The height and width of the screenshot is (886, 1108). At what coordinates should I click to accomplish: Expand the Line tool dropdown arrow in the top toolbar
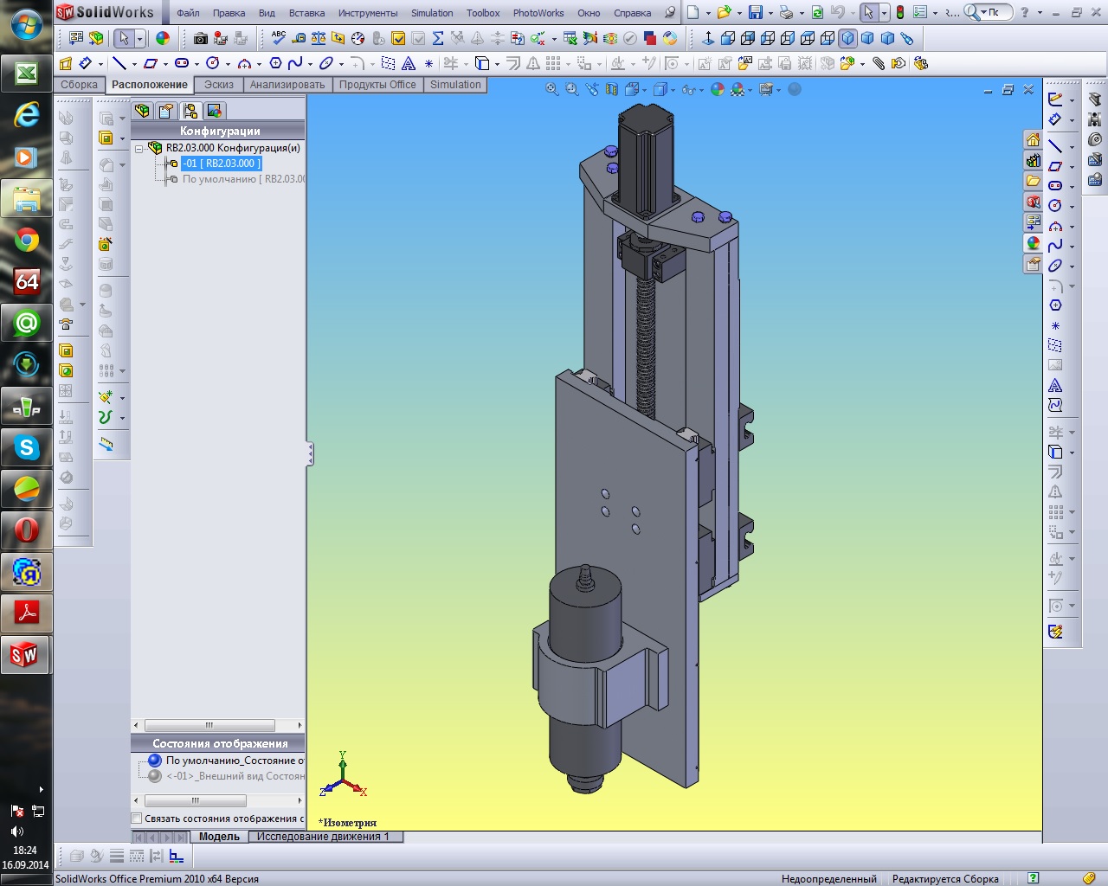[133, 64]
